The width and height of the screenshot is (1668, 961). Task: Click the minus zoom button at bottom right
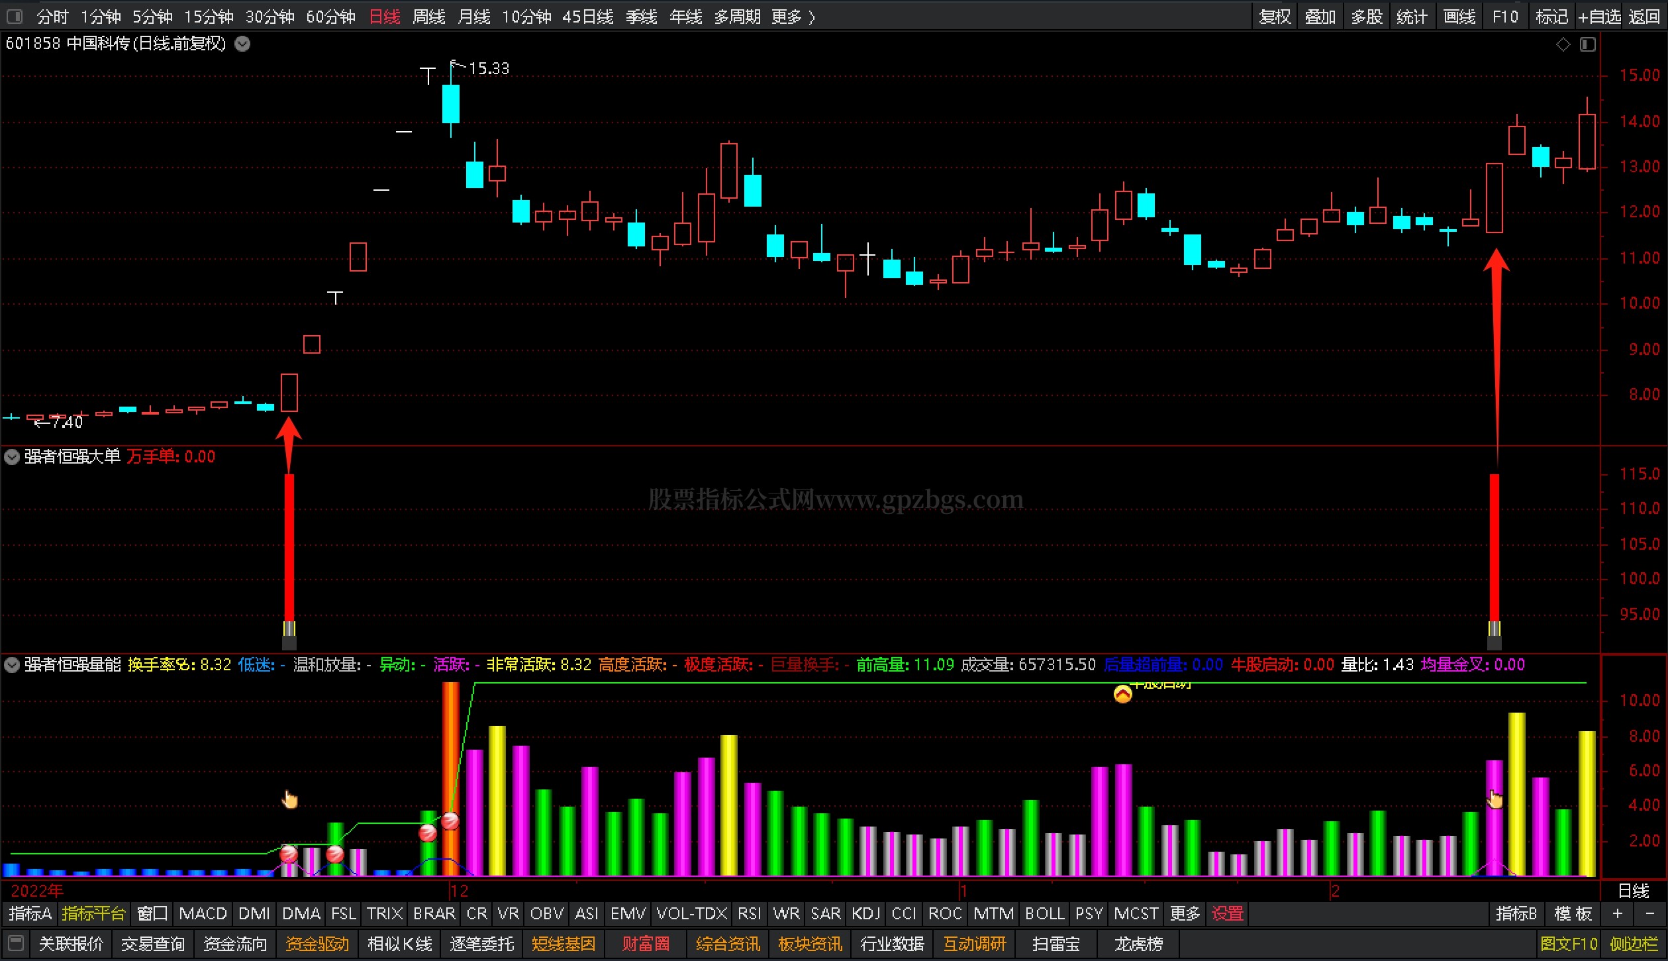click(1649, 914)
